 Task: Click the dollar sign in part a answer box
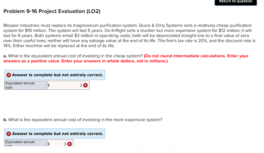pos(48,85)
